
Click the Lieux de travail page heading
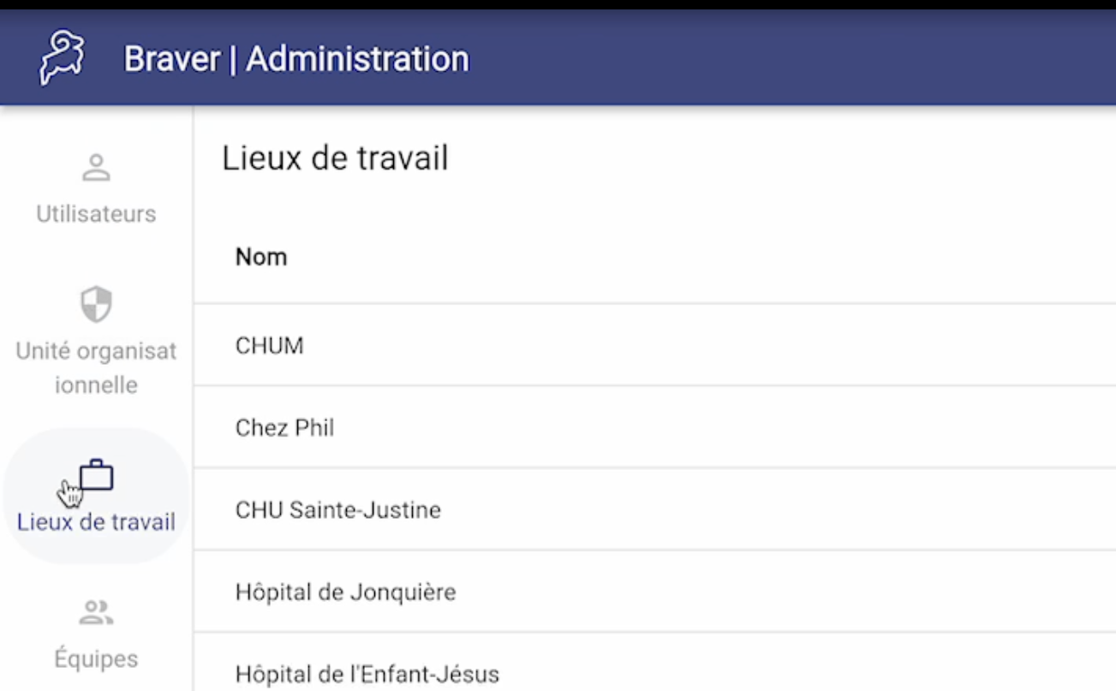coord(335,159)
